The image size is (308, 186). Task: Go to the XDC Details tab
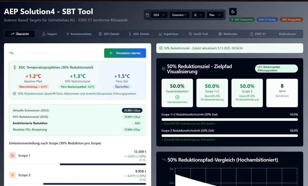139,34
